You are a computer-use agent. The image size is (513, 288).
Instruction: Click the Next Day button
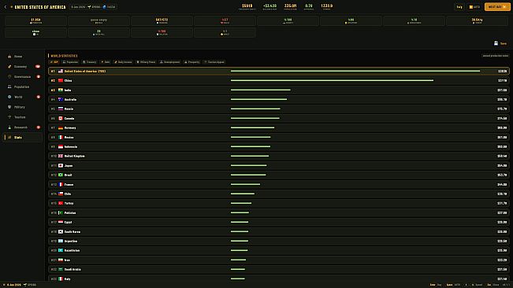point(497,7)
